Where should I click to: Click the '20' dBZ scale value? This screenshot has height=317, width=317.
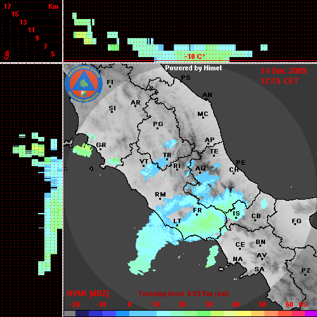coord(182,304)
